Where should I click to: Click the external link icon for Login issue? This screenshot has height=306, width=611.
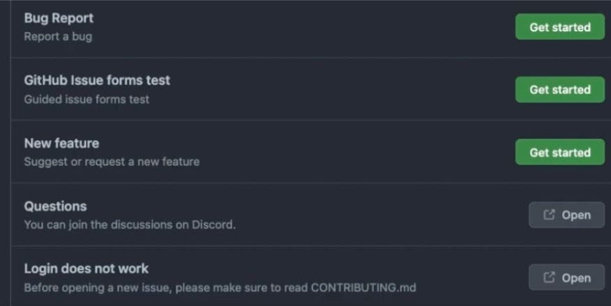[549, 277]
